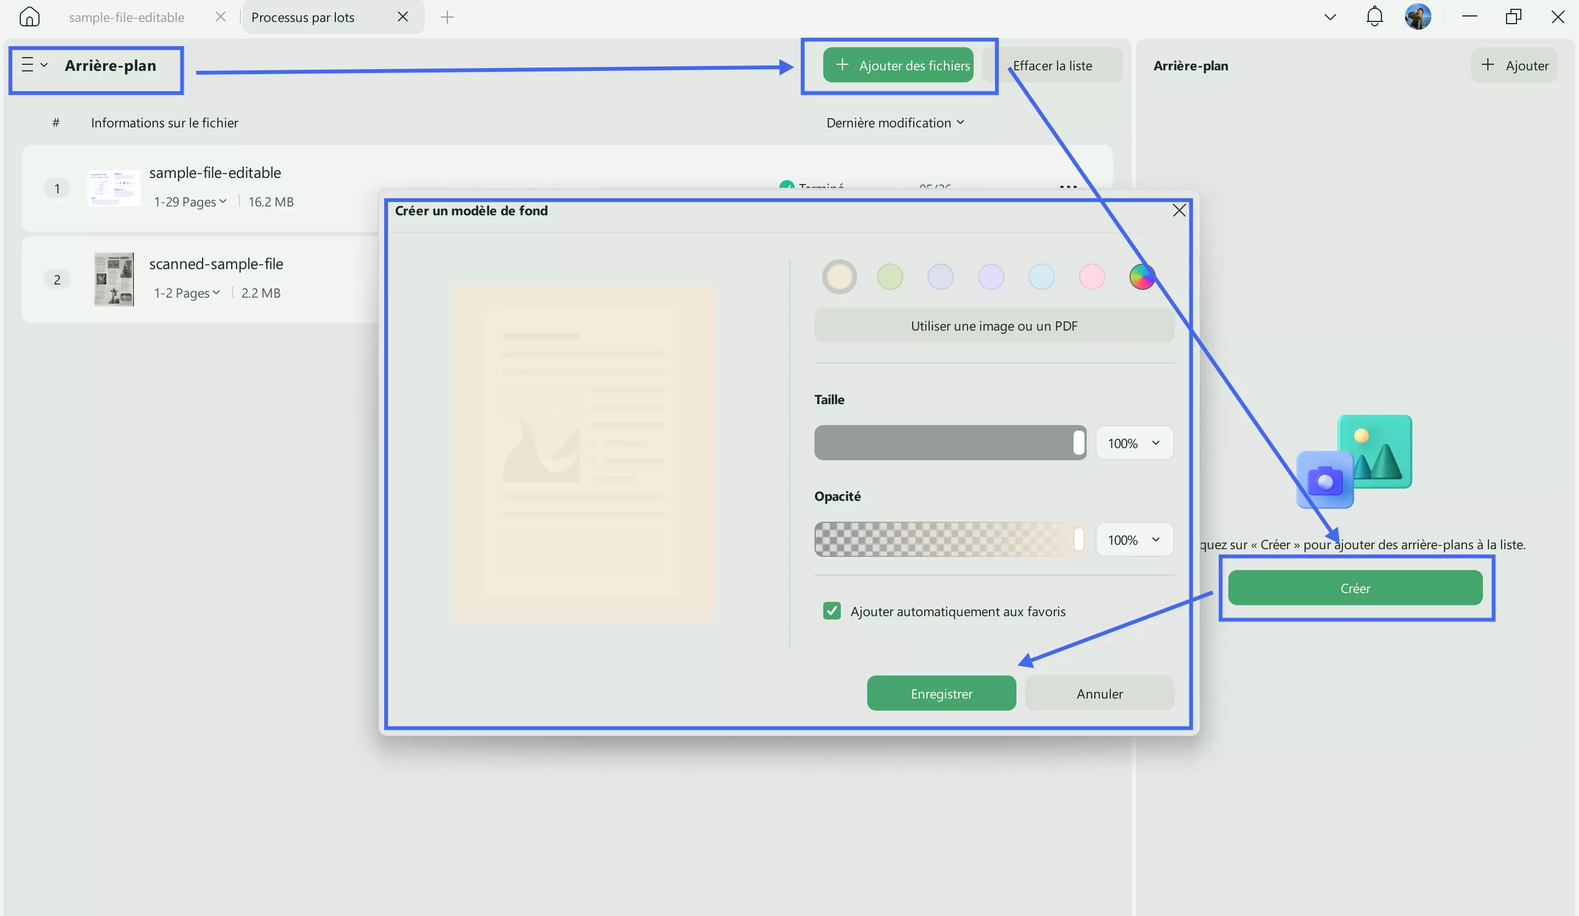This screenshot has width=1579, height=916.
Task: Toggle Ajouter automatiquement aux favoris checkbox
Action: [x=831, y=611]
